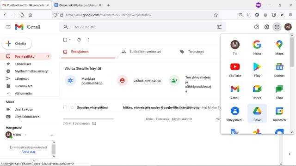Open the select-all dropdown arrow
Viewport: 296px width, 166px height.
click(x=70, y=40)
